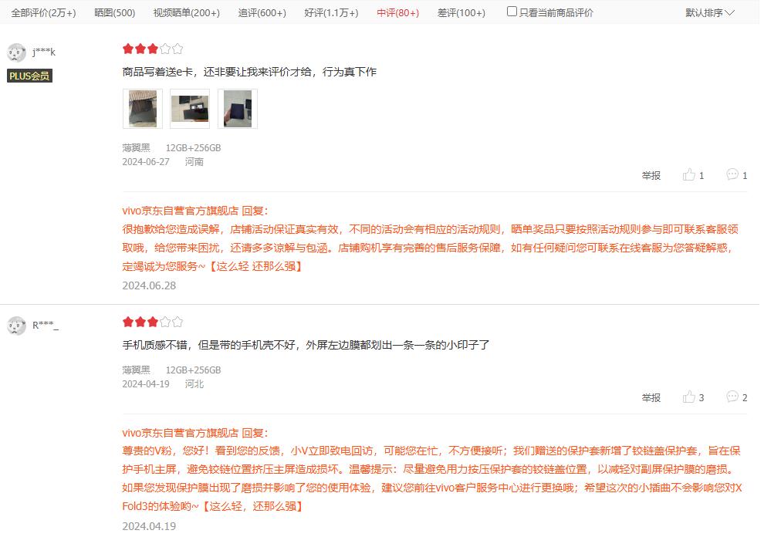Show 好评(1.1万+) reviews
The width and height of the screenshot is (781, 537).
331,13
